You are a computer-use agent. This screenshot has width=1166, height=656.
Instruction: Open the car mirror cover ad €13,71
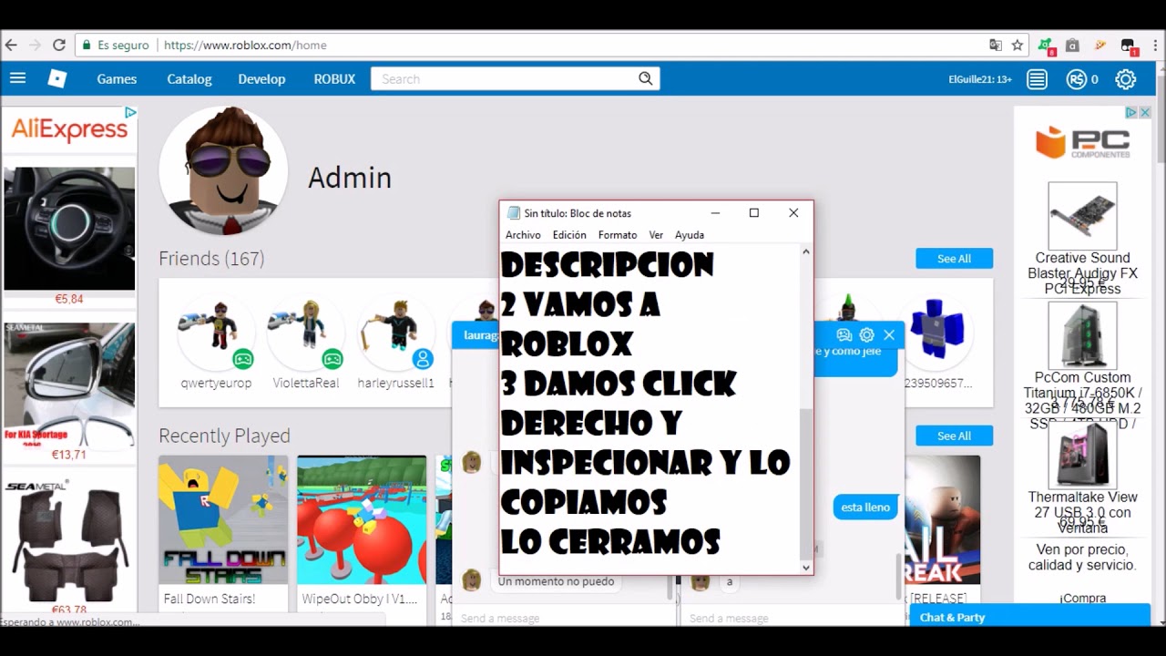69,384
